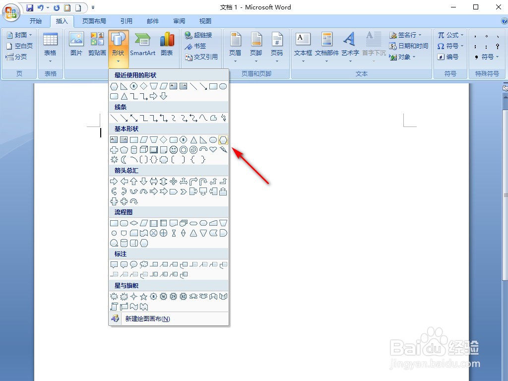The image size is (508, 381).
Task: Open the 视图 tab
Action: (x=205, y=21)
